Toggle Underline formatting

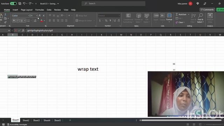click(22, 21)
